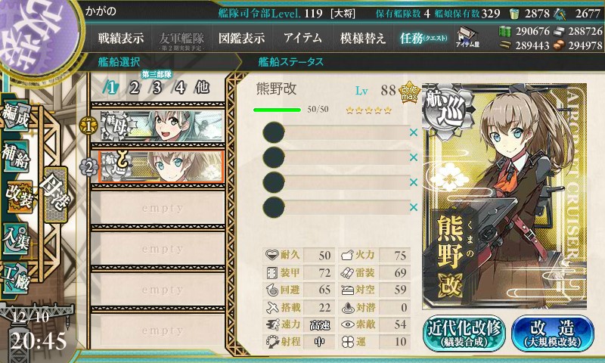Open the 戦績表示 records menu
The image size is (605, 363).
pos(121,38)
